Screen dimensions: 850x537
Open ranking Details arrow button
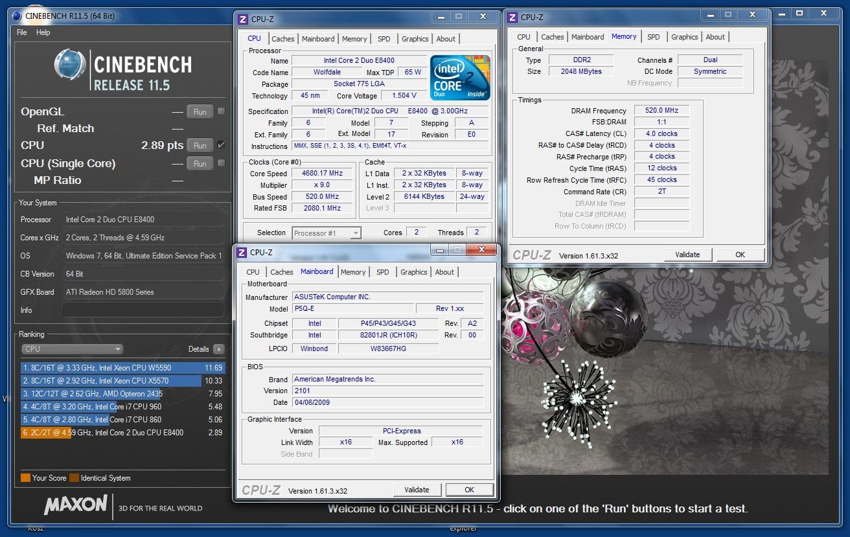click(218, 349)
